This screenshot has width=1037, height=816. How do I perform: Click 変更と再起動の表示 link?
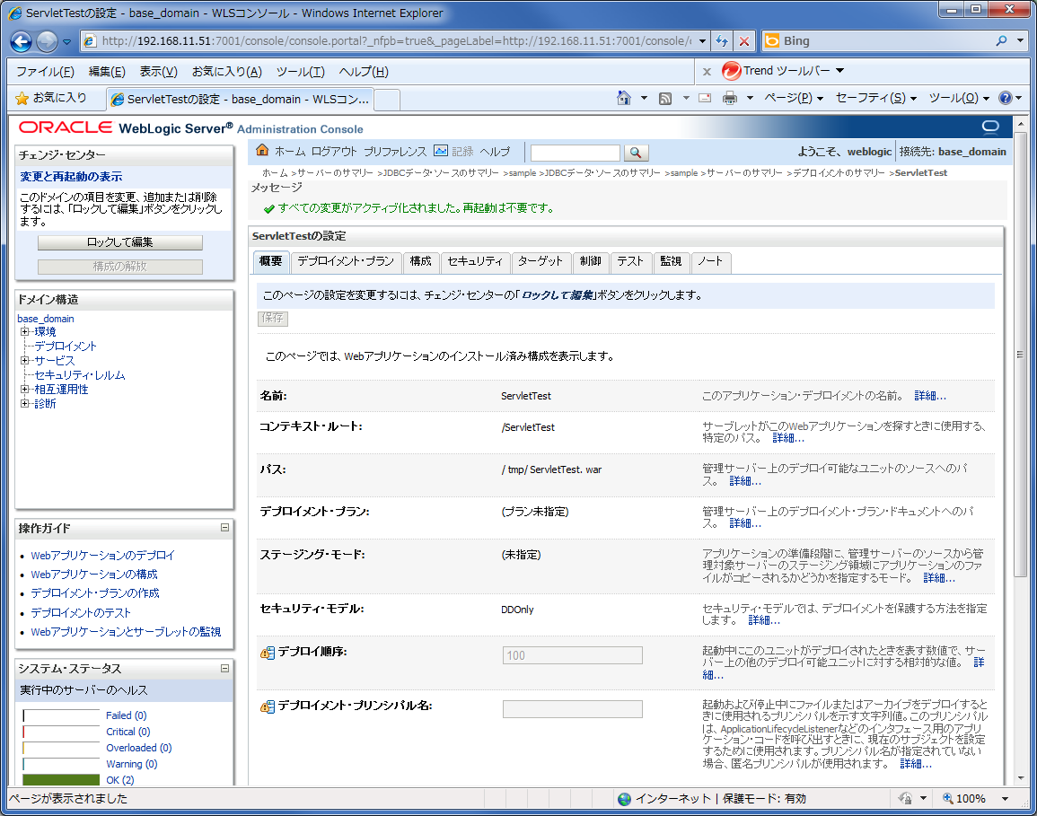click(x=71, y=177)
